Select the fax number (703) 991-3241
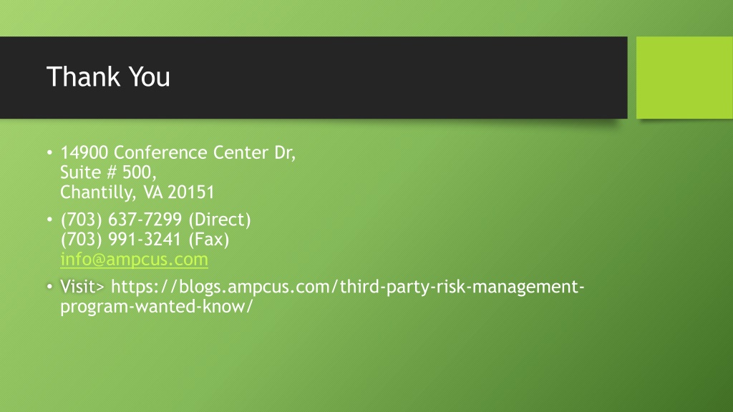Image resolution: width=733 pixels, height=412 pixels. tap(120, 239)
